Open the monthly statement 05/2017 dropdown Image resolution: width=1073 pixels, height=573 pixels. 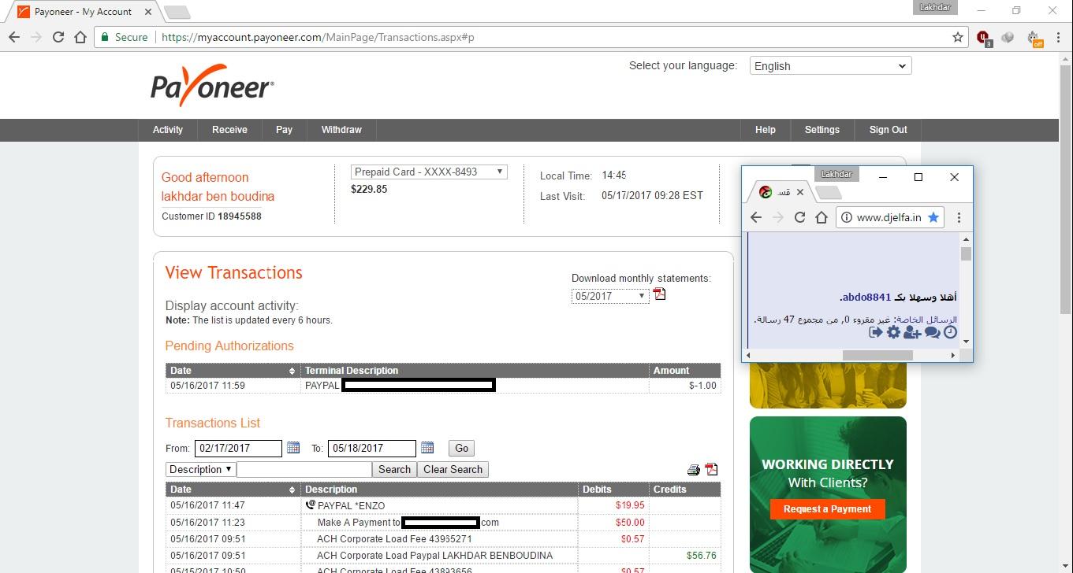(x=610, y=296)
